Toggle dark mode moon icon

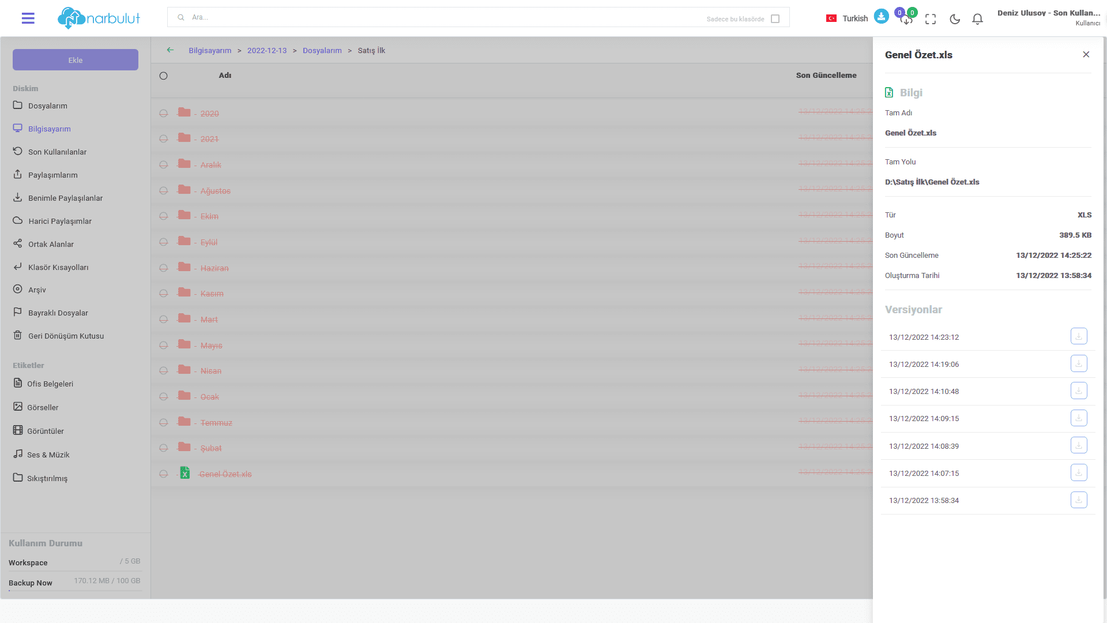955,19
